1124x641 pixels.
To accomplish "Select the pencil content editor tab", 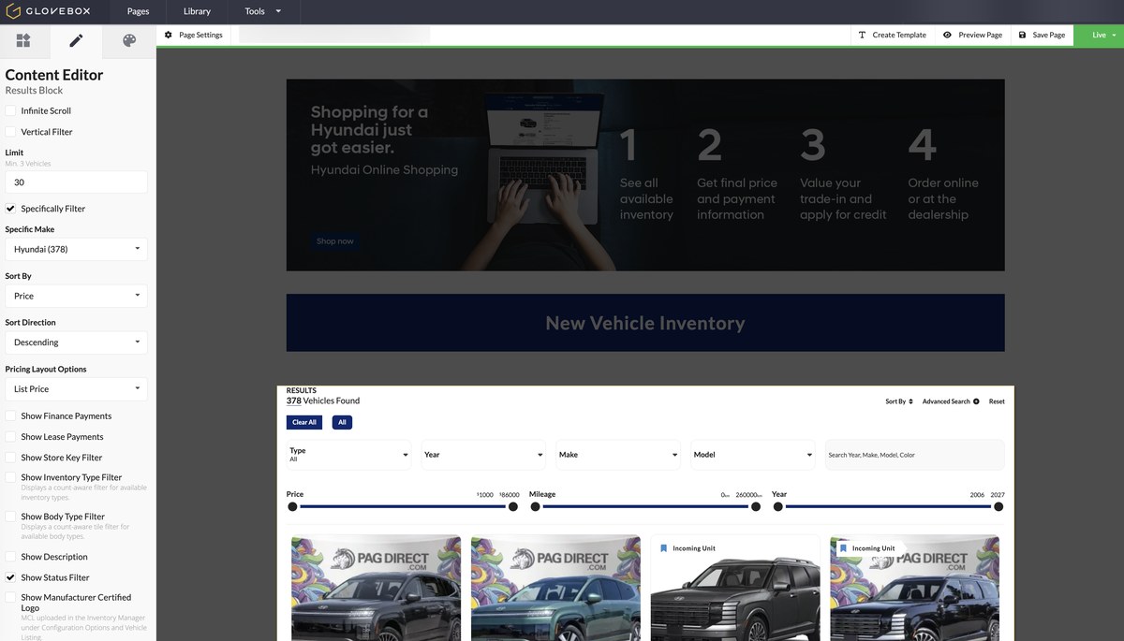I will point(76,40).
